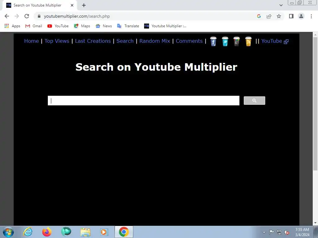Go to Last Creations

click(93, 41)
